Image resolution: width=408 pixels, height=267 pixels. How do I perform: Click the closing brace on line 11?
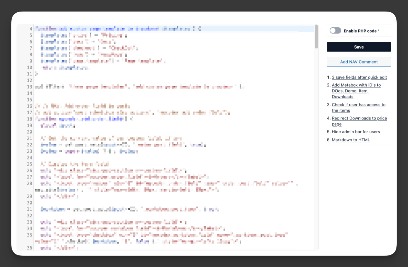pyautogui.click(x=36, y=74)
